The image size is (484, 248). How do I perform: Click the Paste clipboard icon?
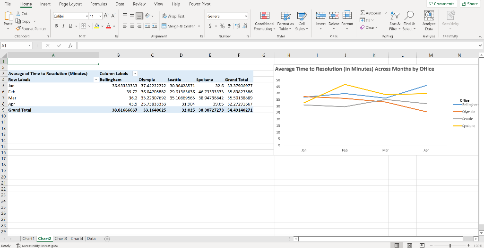9,17
